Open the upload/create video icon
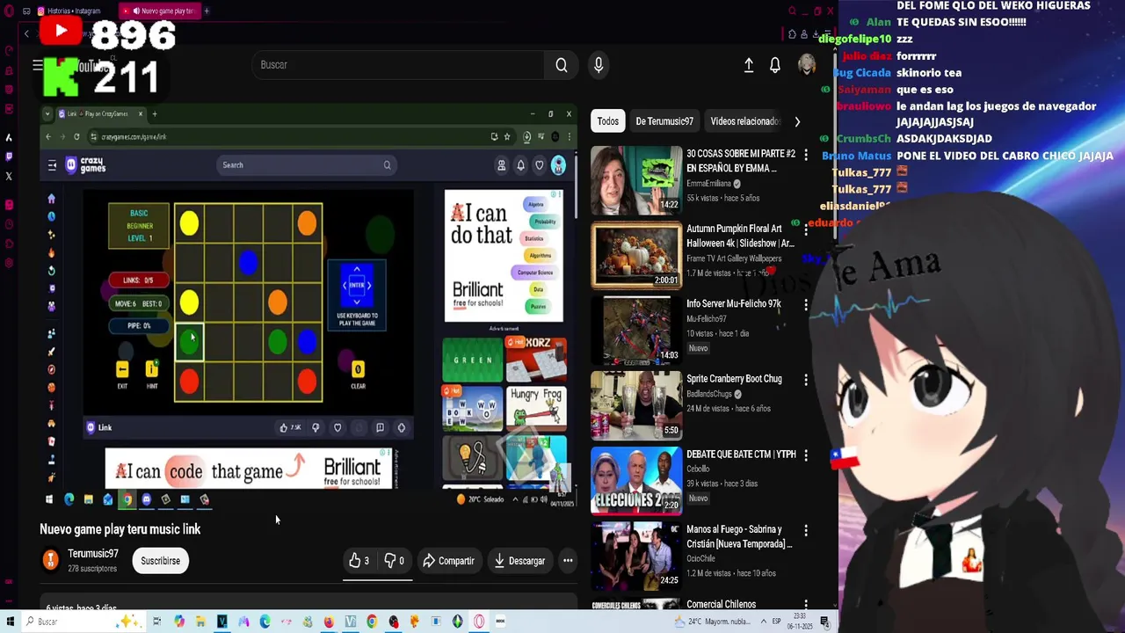The width and height of the screenshot is (1125, 633). pyautogui.click(x=749, y=66)
